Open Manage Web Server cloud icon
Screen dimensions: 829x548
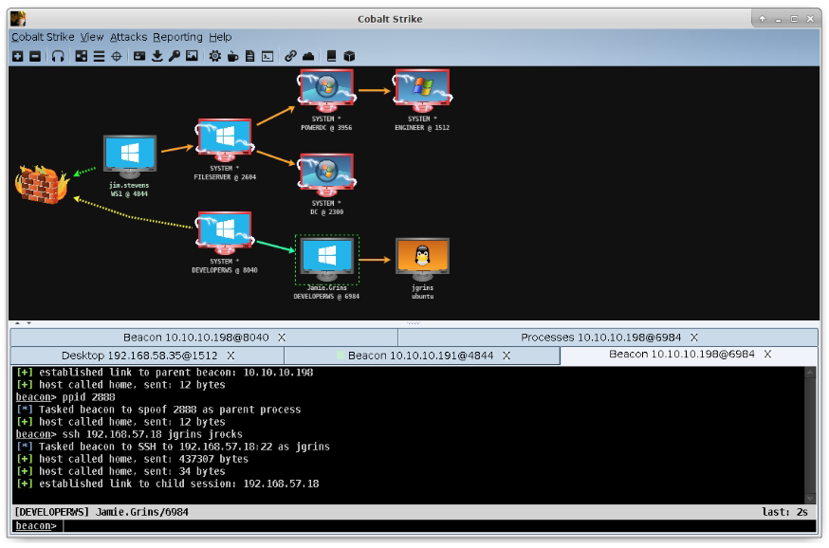308,56
